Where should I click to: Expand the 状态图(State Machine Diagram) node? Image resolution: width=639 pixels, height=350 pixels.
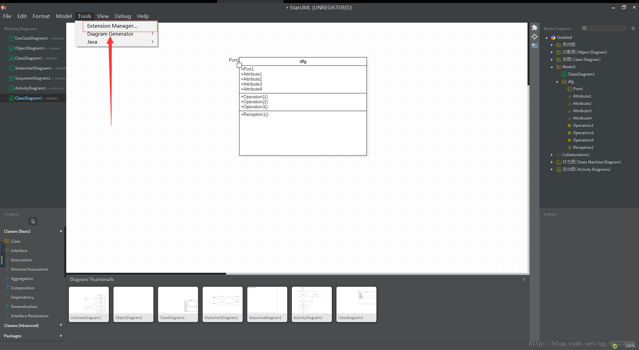click(552, 162)
